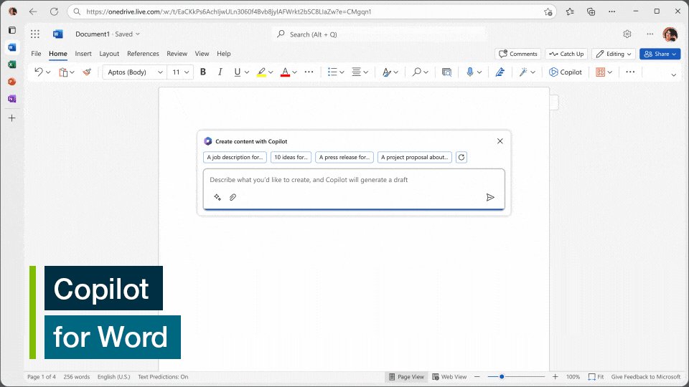This screenshot has height=387, width=689.
Task: Expand highlight color options arrow
Action: pos(271,72)
